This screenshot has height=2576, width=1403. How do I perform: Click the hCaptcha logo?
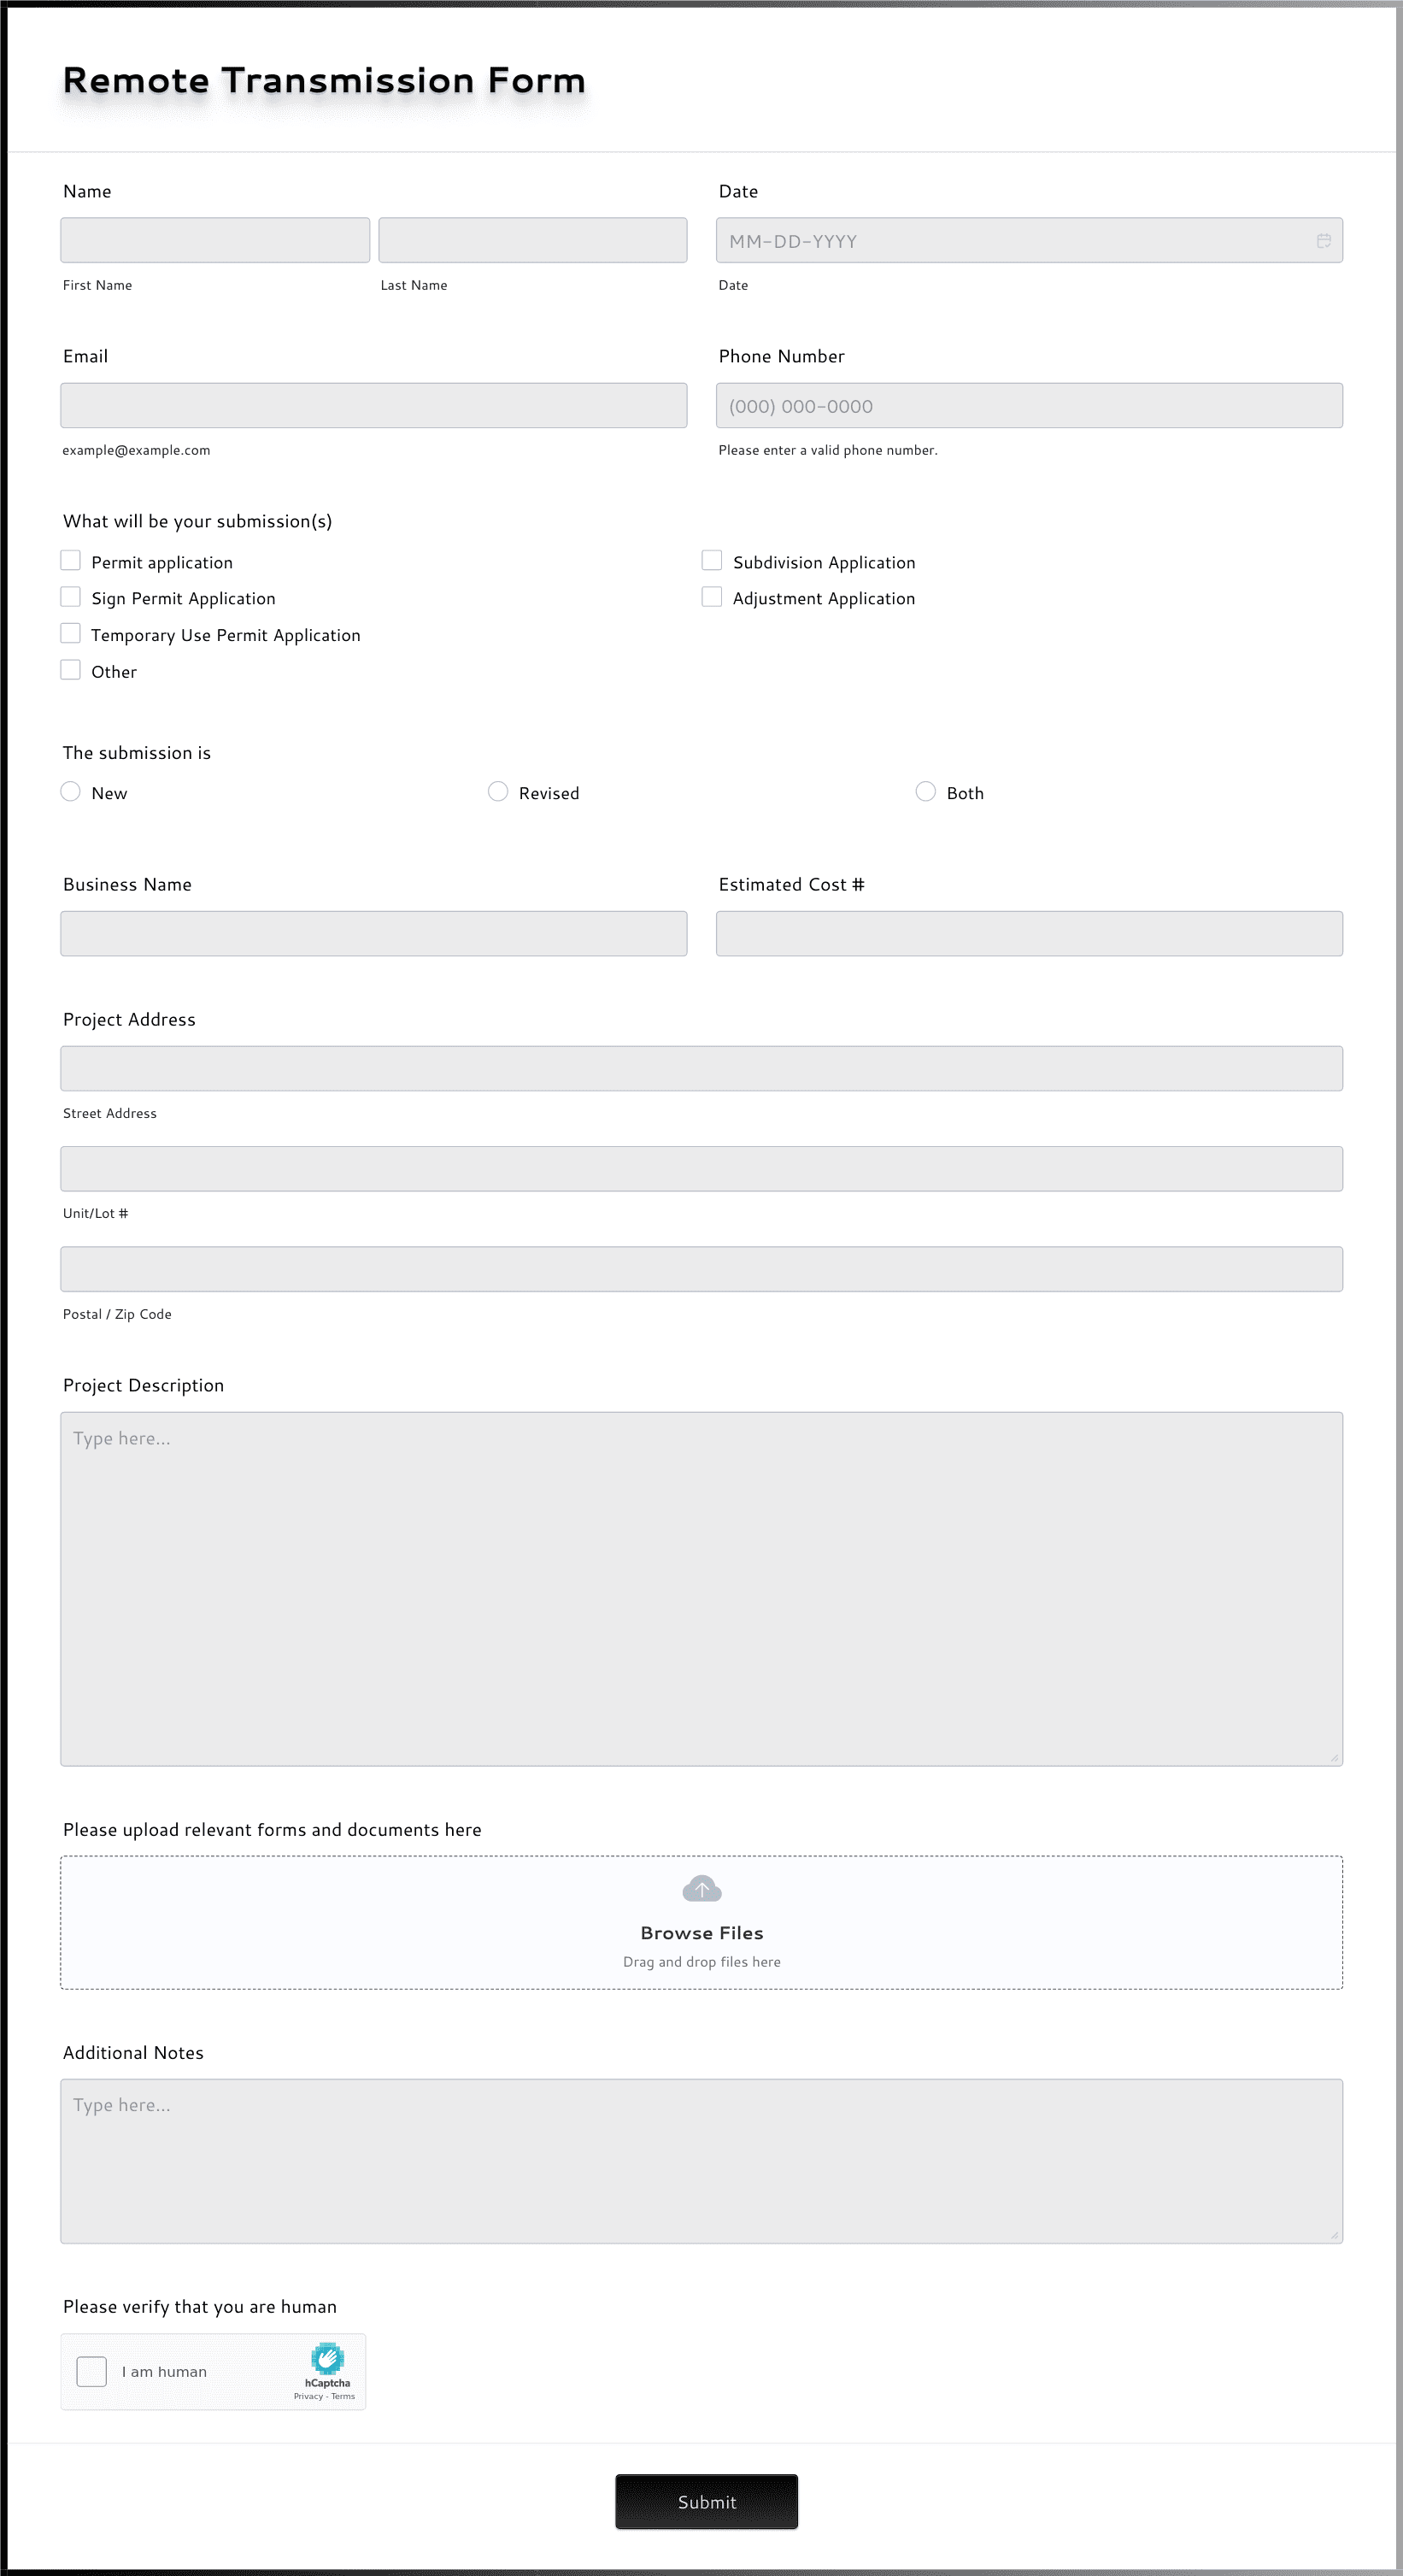[327, 2358]
